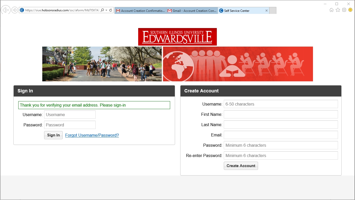This screenshot has width=355, height=200.
Task: Click the Refresh page icon
Action: coord(111,10)
